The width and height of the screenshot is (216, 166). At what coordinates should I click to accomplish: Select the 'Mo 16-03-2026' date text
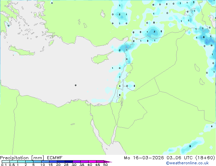(x=144, y=158)
